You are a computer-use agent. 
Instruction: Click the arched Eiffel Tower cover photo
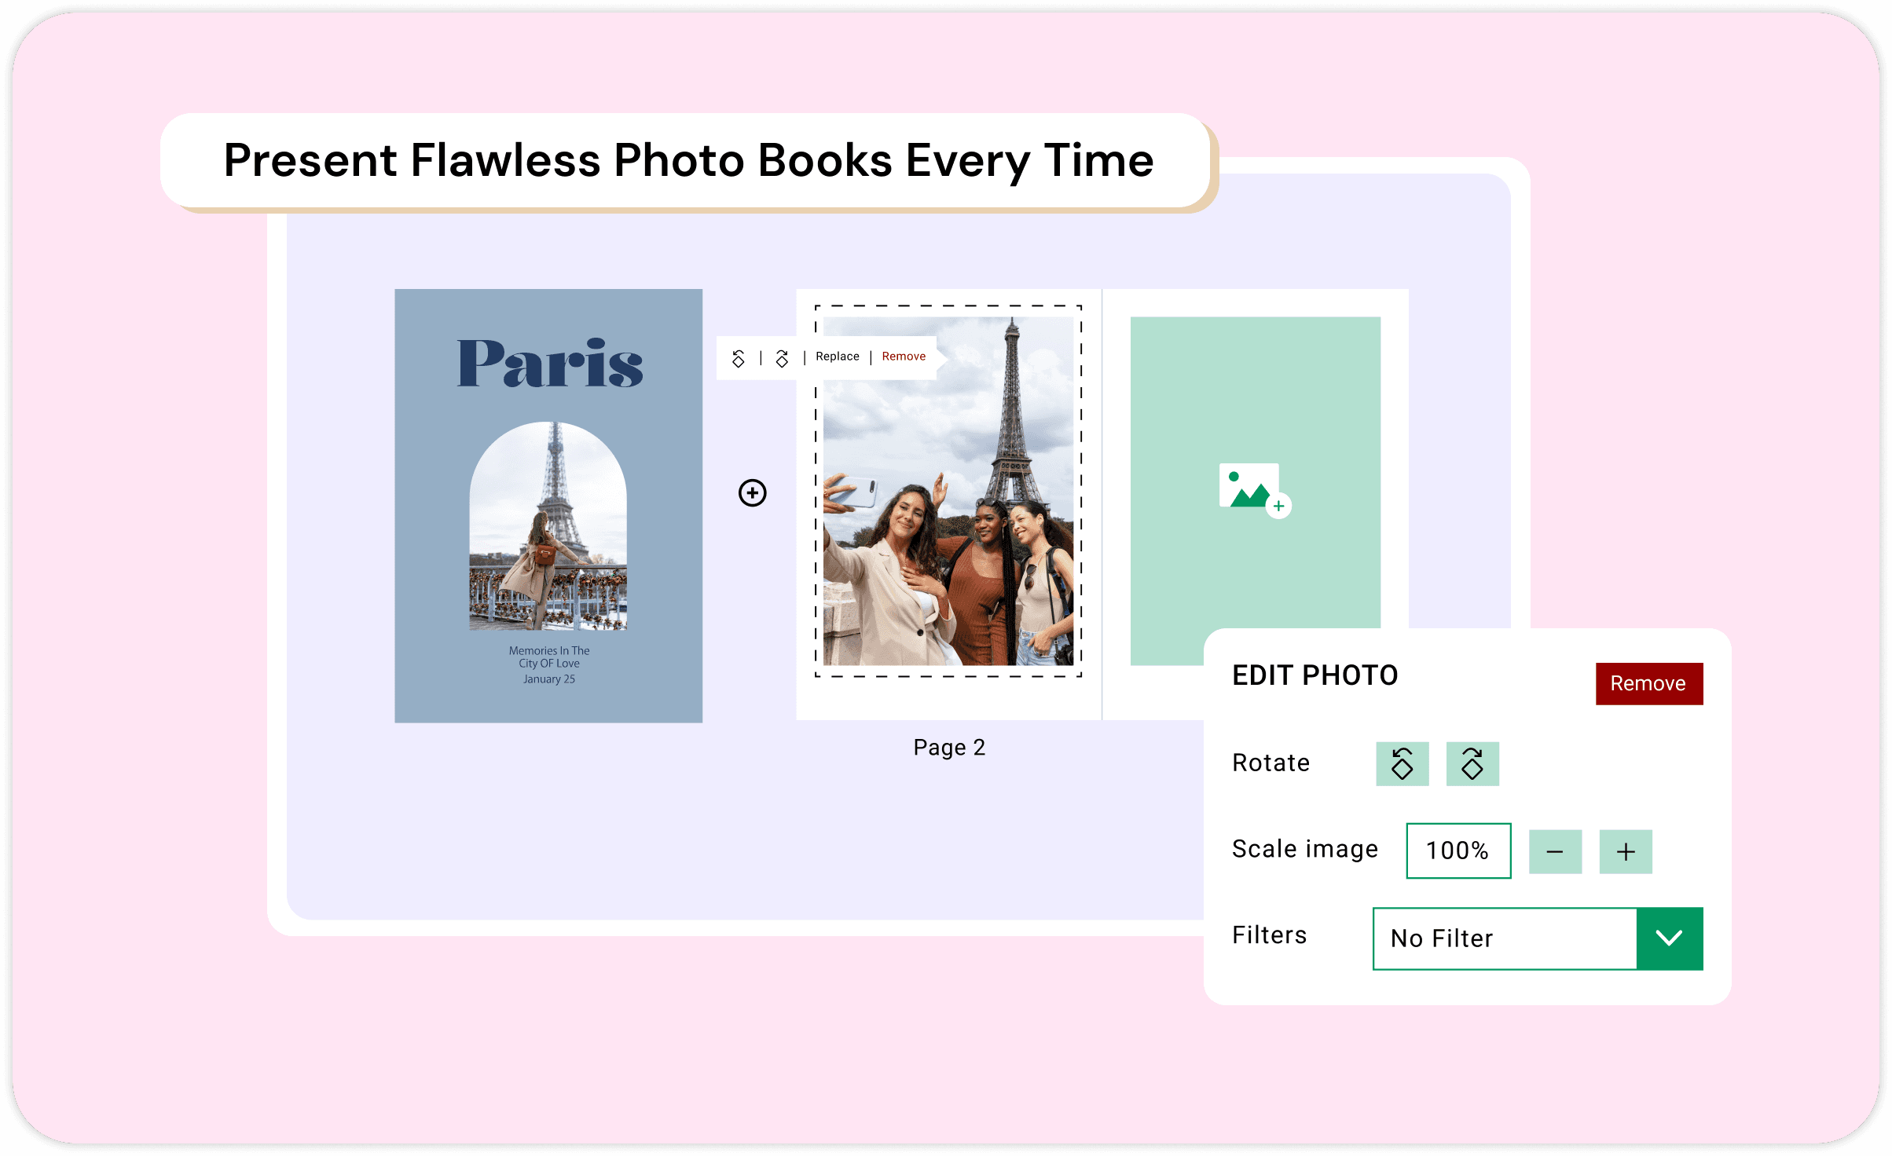(548, 526)
